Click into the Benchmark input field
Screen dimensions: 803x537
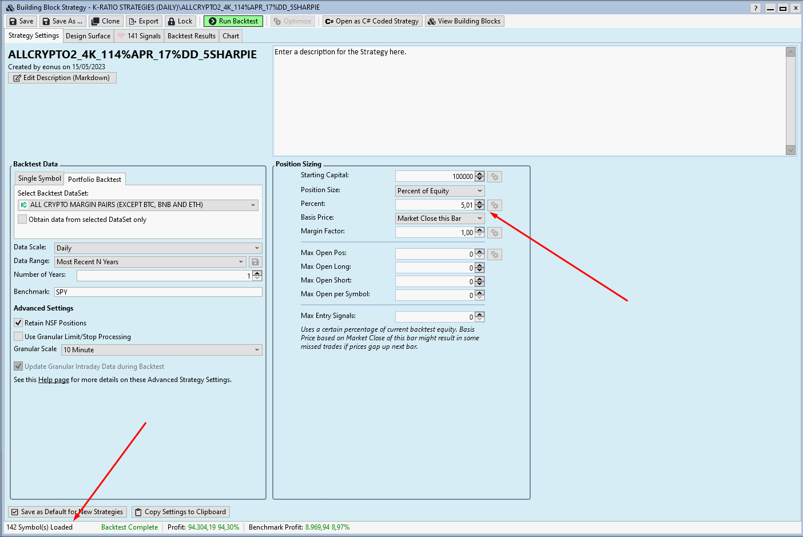coord(158,292)
